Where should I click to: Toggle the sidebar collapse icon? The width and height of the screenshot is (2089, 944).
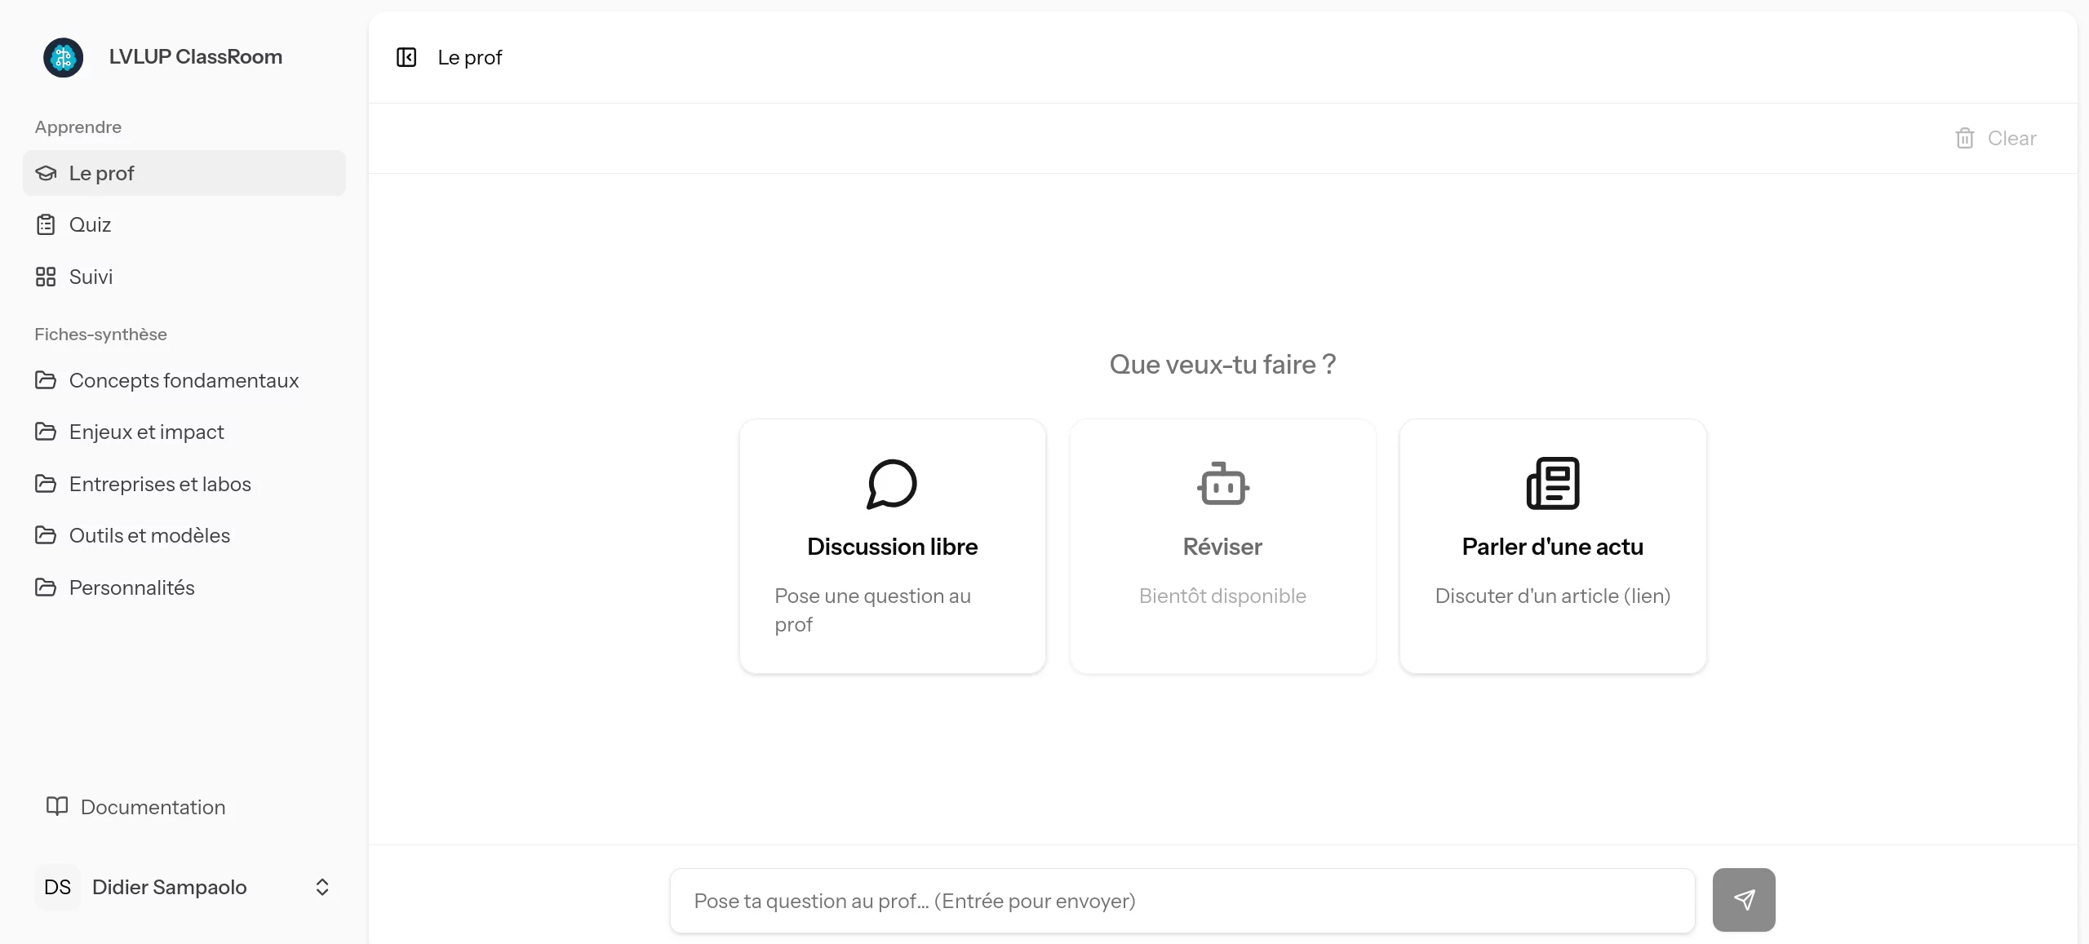pyautogui.click(x=406, y=57)
